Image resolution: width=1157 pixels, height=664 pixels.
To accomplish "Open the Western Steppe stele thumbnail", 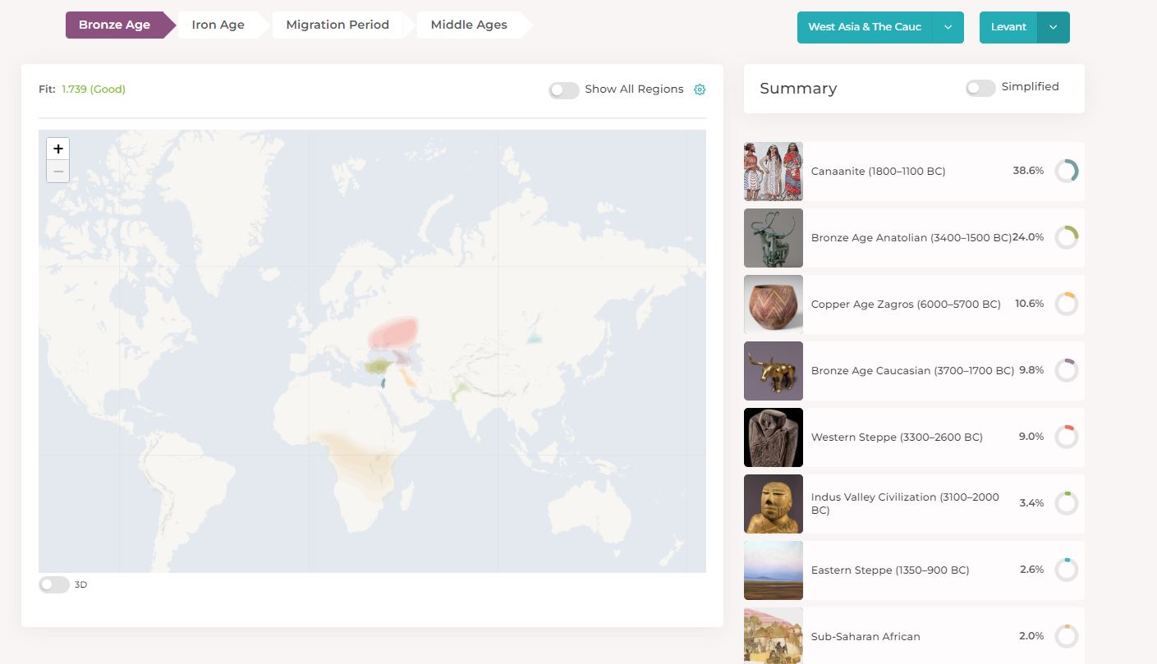I will point(774,437).
